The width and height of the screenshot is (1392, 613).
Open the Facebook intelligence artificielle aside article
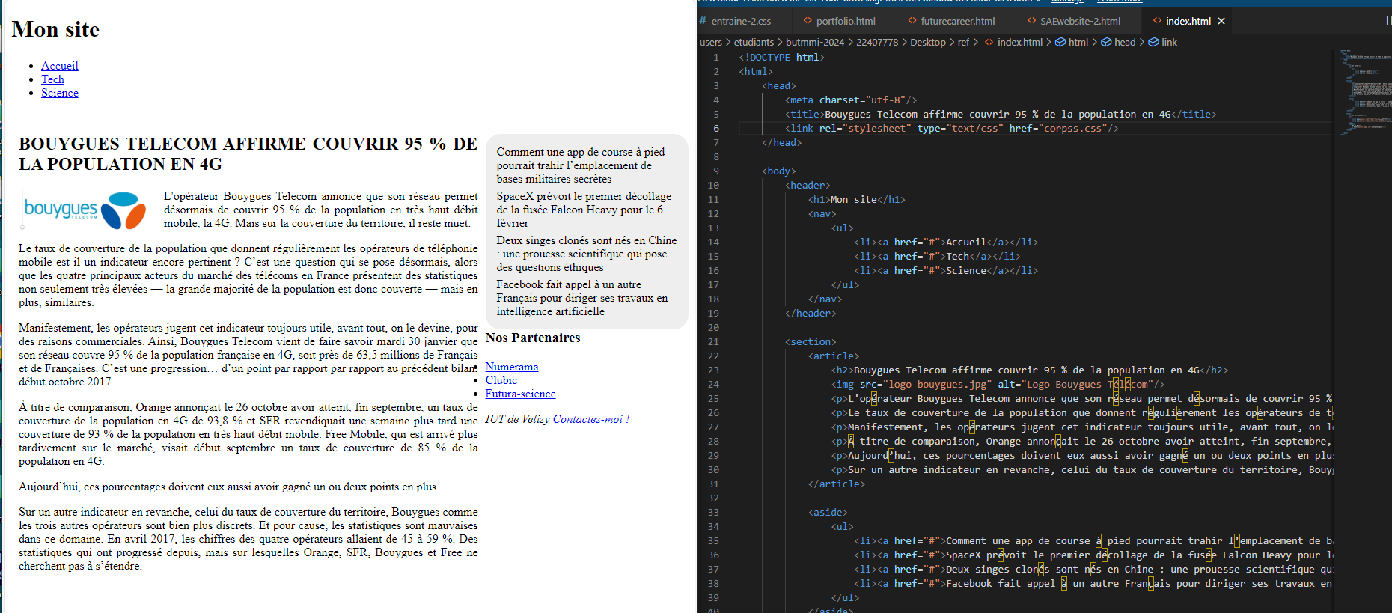pyautogui.click(x=582, y=298)
